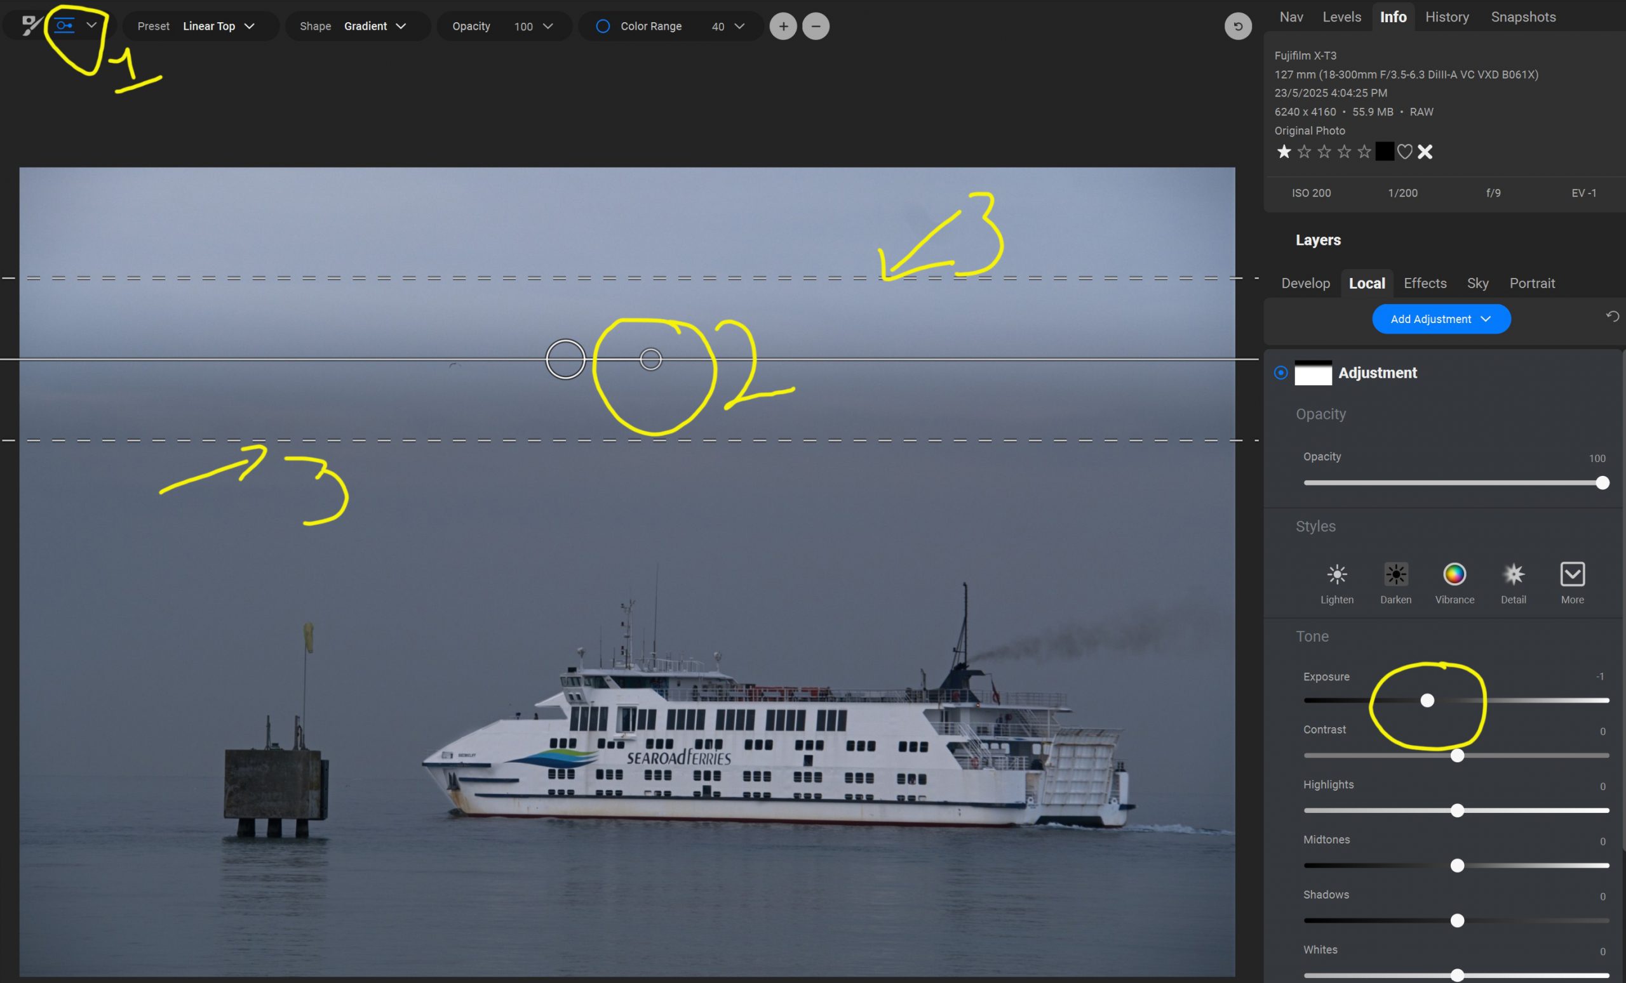Viewport: 1626px width, 983px height.
Task: Open the Preset Linear Top dropdown
Action: 218,27
